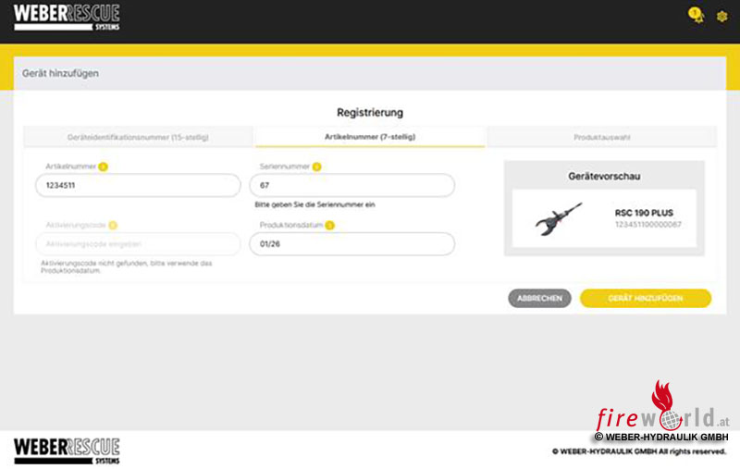The image size is (740, 469).
Task: Click info icon next to Seriennummer
Action: (x=316, y=167)
